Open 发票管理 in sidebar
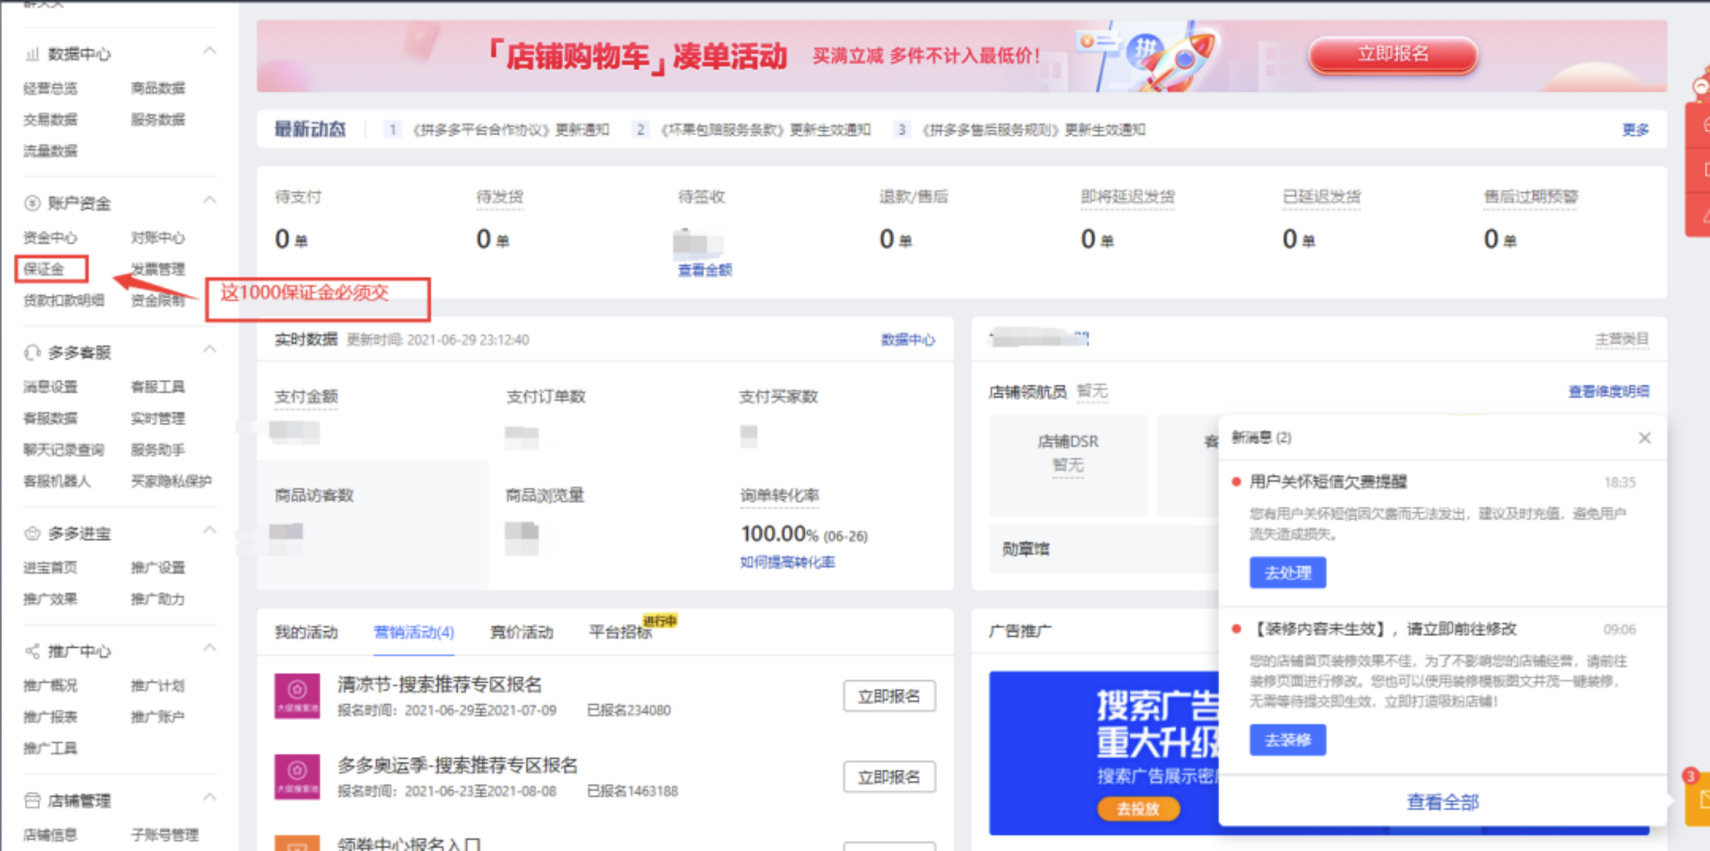1710x851 pixels. click(x=158, y=269)
